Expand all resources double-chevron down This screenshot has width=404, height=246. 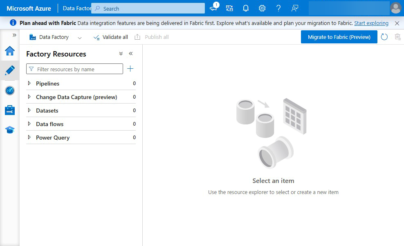coord(121,53)
